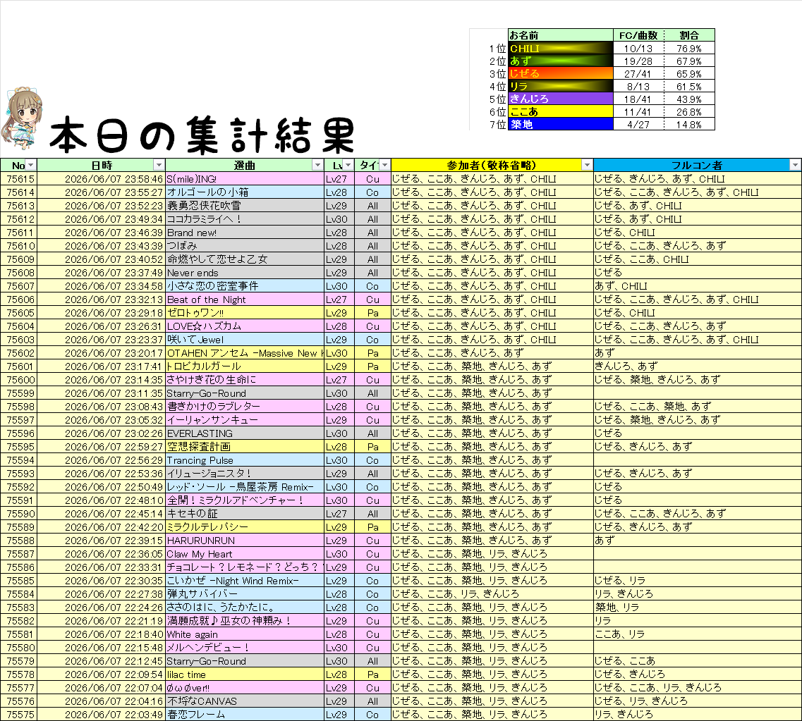Select the song cell メルヘンデビュー!
The width and height of the screenshot is (802, 721).
pyautogui.click(x=245, y=648)
